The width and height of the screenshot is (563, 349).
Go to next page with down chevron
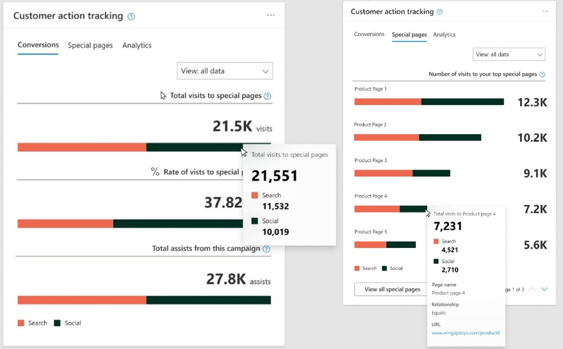point(544,289)
